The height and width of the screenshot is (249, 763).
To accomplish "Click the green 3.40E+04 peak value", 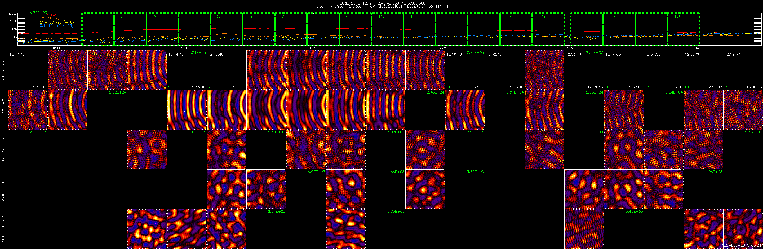I will [x=435, y=92].
